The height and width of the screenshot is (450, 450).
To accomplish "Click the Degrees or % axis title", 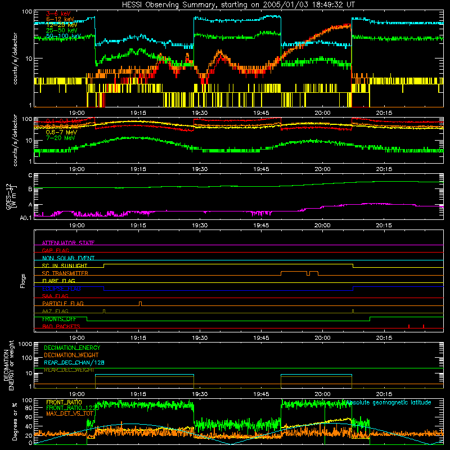I will (x=15, y=421).
